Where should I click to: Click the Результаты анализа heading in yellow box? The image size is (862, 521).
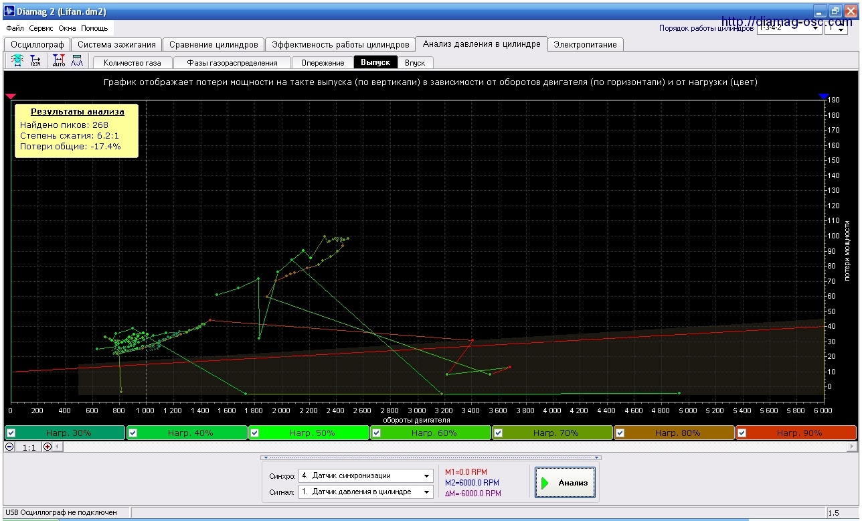click(x=76, y=112)
